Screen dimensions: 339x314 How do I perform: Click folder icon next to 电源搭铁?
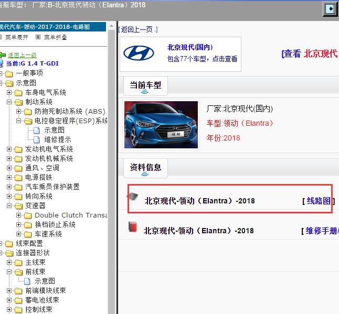[18, 178]
